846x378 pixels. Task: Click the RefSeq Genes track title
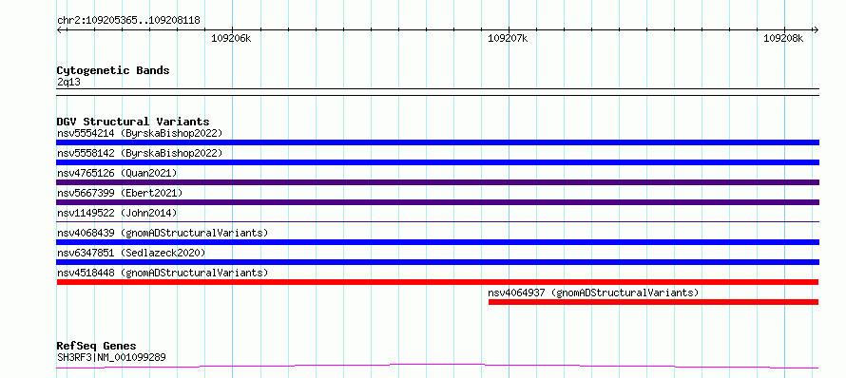97,346
